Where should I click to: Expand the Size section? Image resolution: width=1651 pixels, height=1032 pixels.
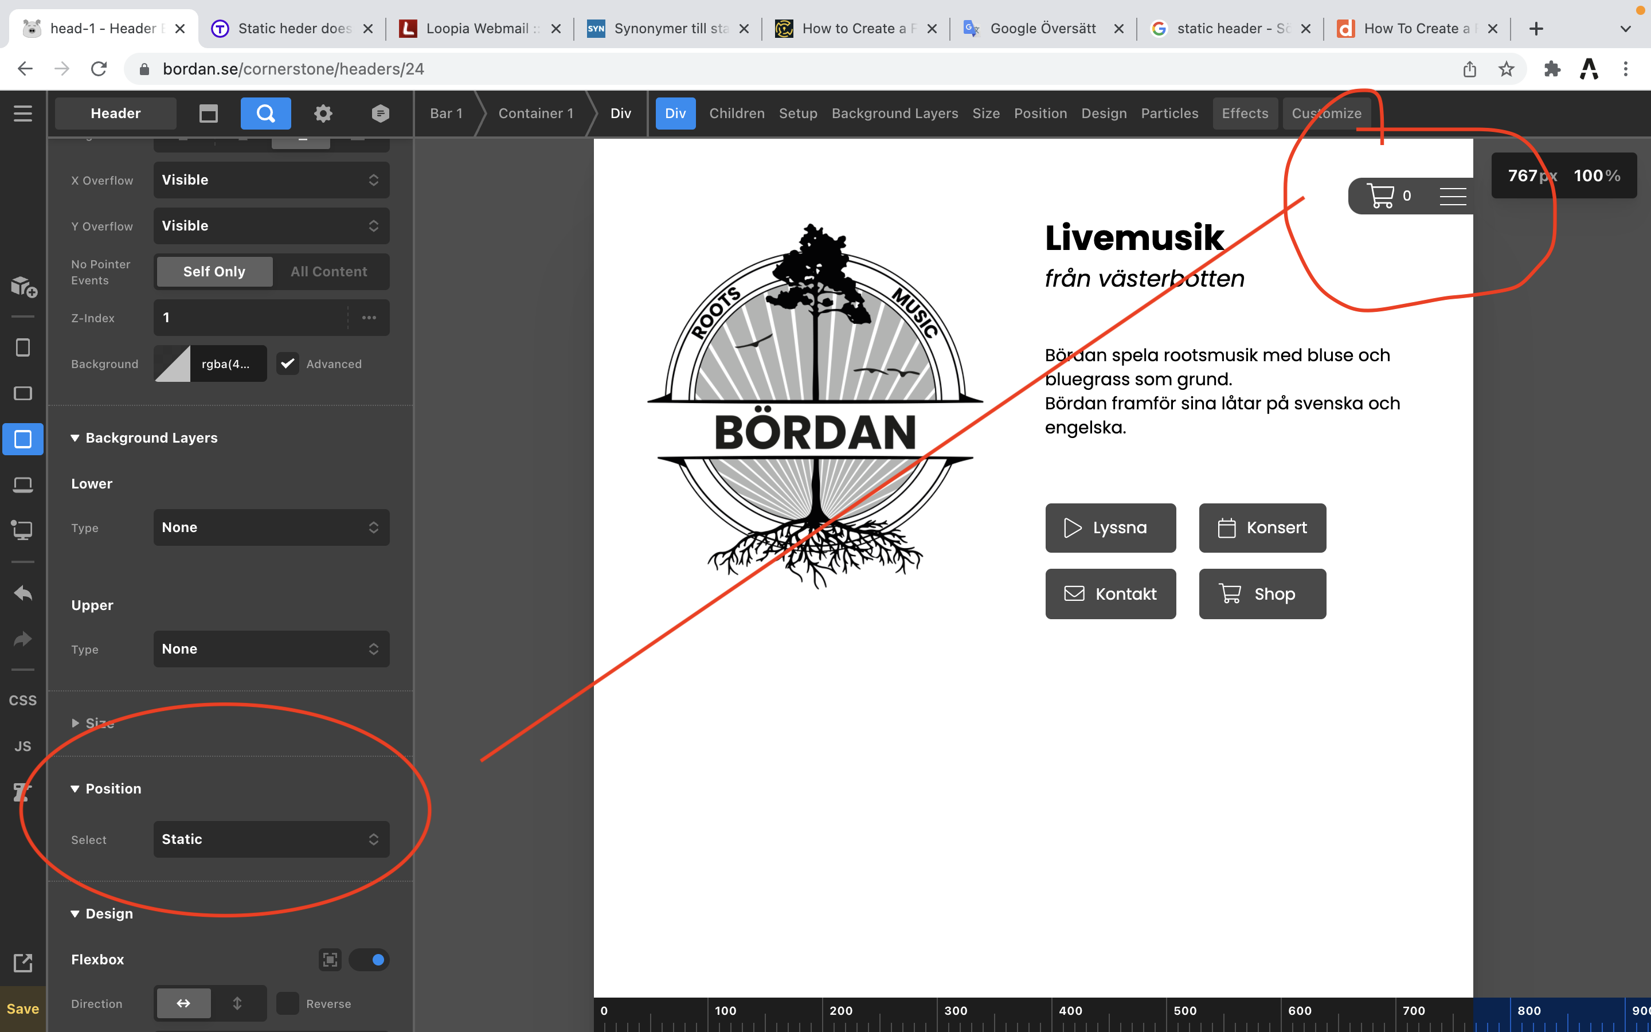tap(93, 724)
